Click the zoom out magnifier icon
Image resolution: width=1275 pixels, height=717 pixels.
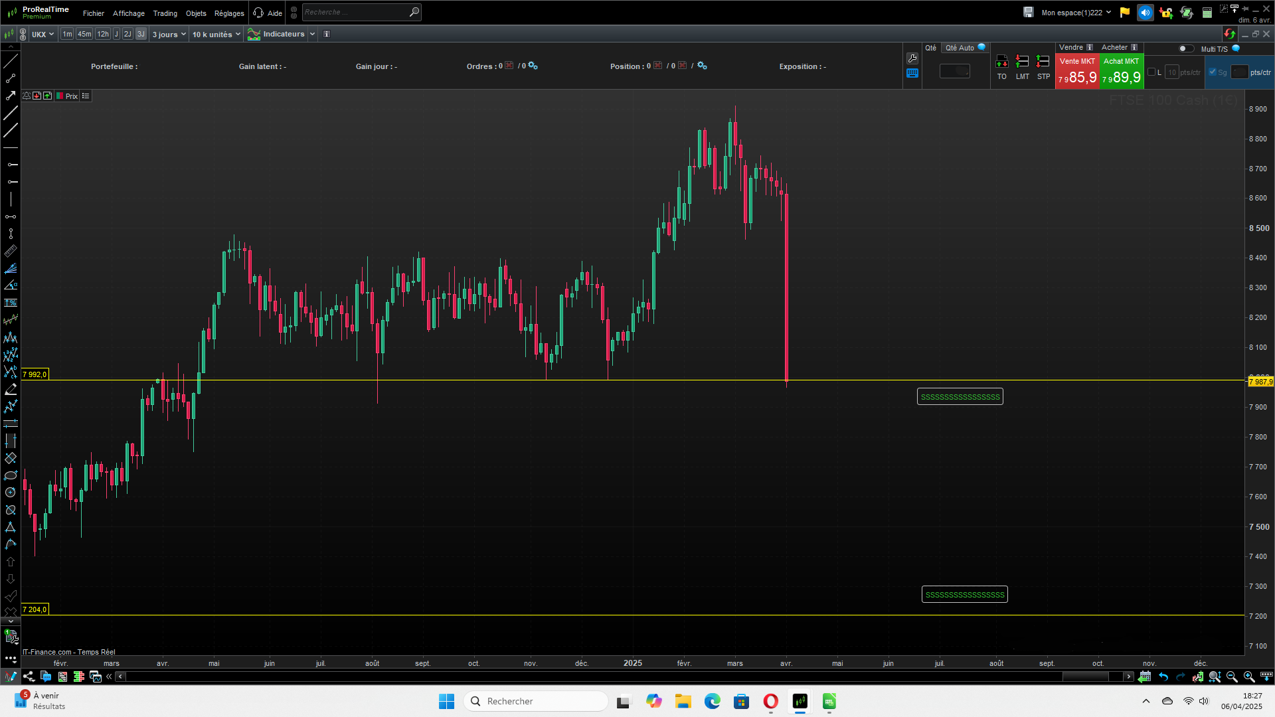point(1232,677)
